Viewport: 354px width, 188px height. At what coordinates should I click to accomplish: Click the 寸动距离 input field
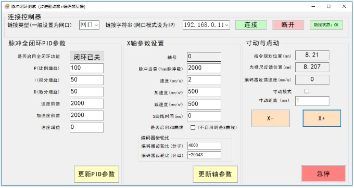[x=312, y=101]
